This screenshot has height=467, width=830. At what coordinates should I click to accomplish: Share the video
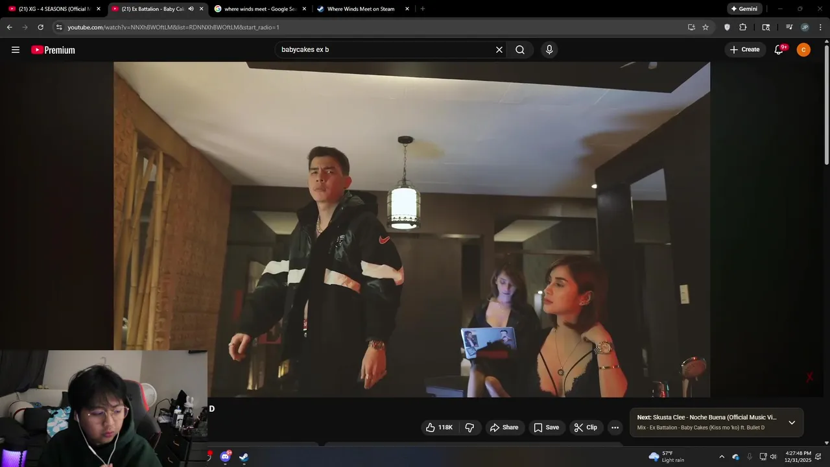pyautogui.click(x=504, y=427)
